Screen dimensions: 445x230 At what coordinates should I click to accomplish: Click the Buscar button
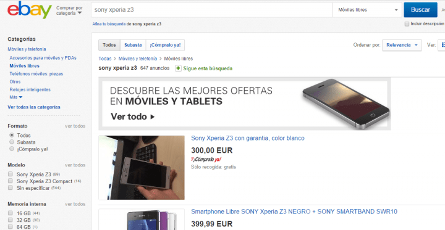pos(420,10)
